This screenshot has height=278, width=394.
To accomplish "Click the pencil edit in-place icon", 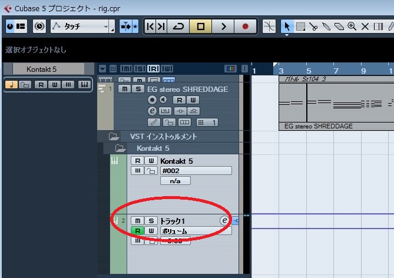I will click(154, 123).
